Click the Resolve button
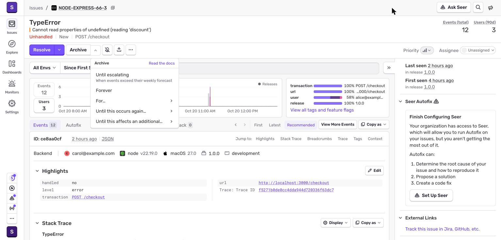This screenshot has width=501, height=240. click(x=42, y=50)
